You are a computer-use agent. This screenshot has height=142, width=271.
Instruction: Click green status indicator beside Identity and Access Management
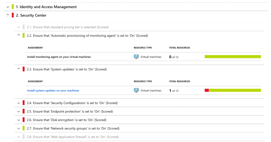13,7
